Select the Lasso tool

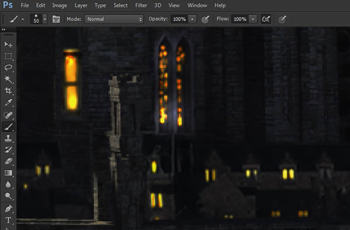8,68
